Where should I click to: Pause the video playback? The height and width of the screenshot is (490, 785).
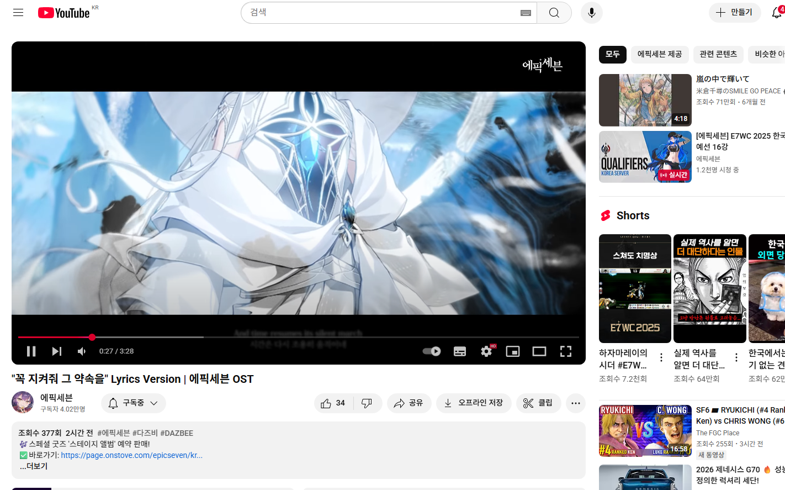[x=31, y=351]
